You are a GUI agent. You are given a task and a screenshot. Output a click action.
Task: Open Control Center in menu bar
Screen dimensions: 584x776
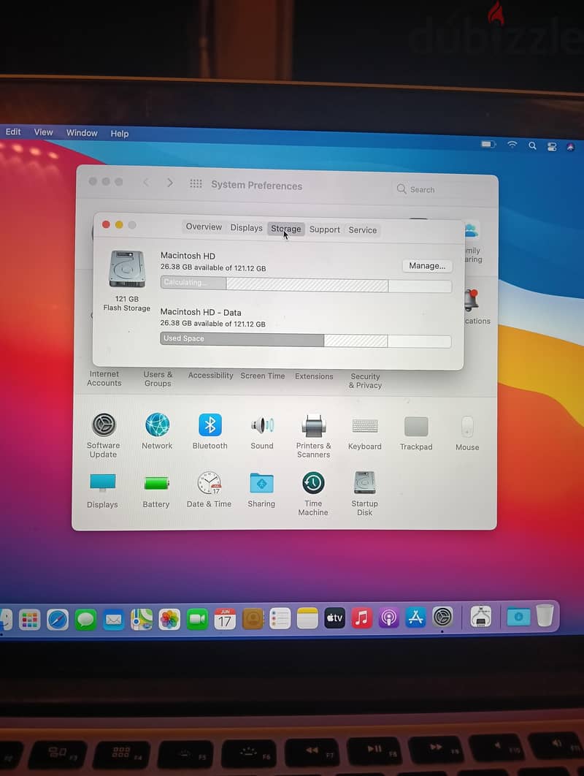(x=552, y=146)
